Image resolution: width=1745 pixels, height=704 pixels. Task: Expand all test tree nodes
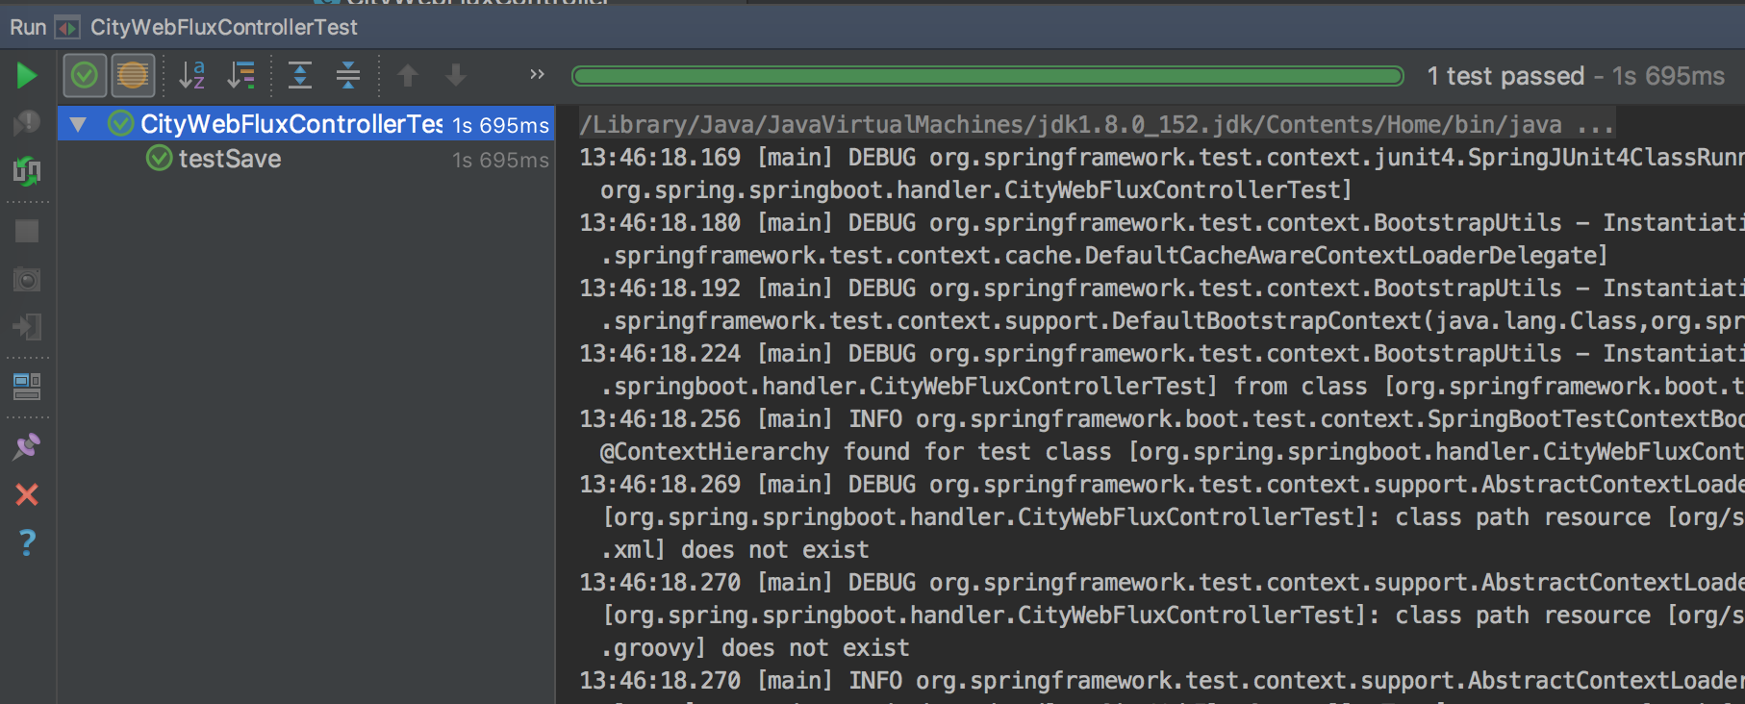[x=300, y=75]
